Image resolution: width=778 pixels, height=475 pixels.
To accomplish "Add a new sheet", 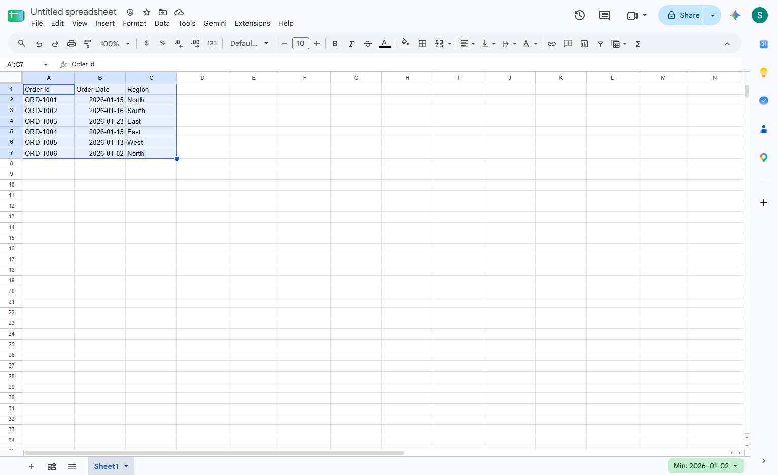I will pos(31,466).
